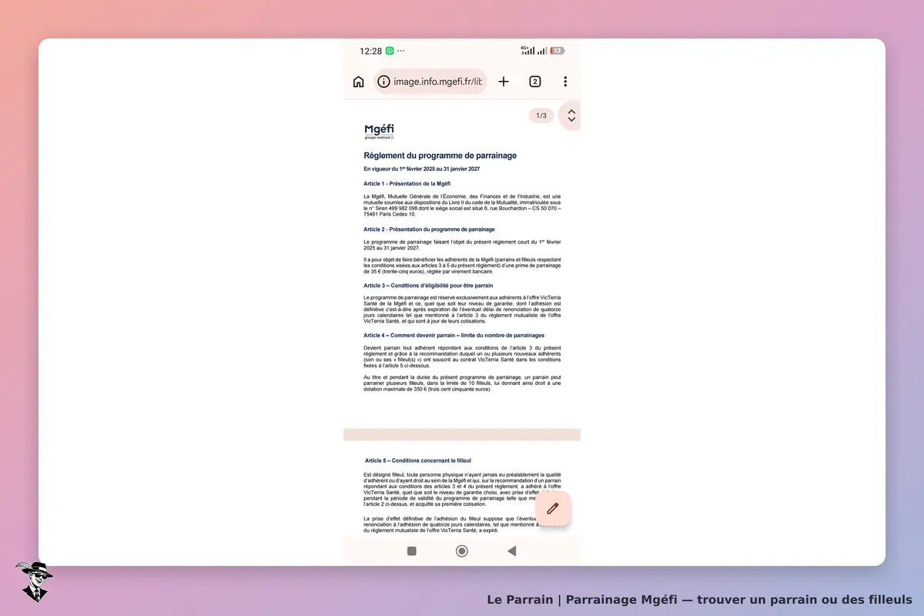Viewport: 924px width, 616px height.
Task: Click heading "Article 1 - Présentation de la Mgéfi"
Action: click(407, 184)
